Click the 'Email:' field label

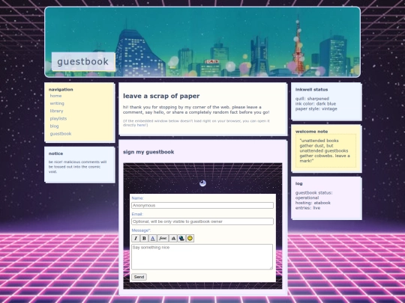(x=137, y=214)
